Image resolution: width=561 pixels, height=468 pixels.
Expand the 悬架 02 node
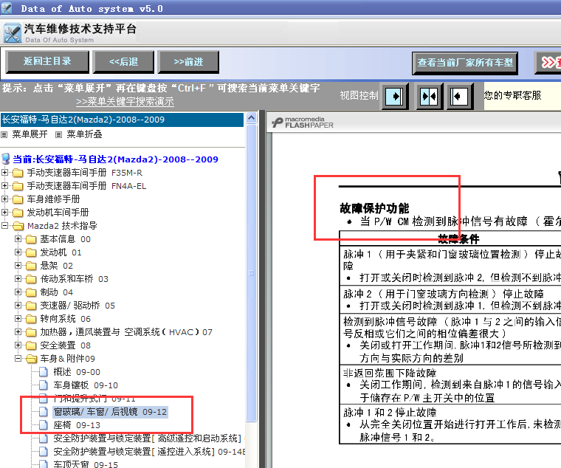pos(18,266)
